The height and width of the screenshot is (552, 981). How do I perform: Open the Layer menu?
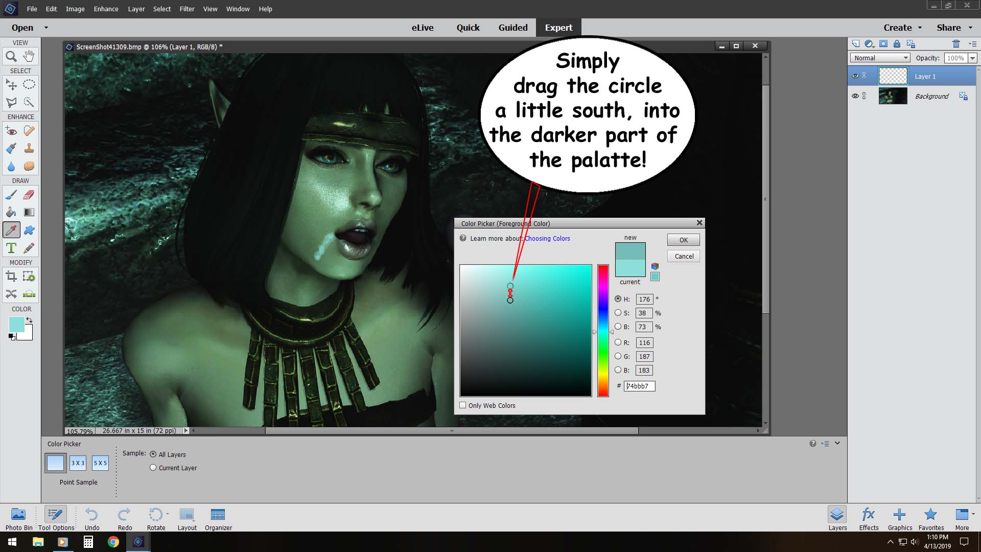click(136, 9)
